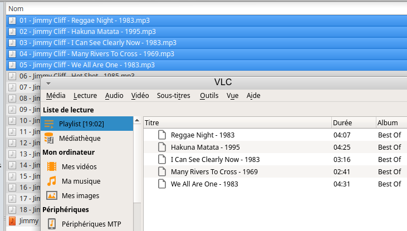Click file icon beside We All Are One
Viewport: 407px width, 231px height.
162,184
